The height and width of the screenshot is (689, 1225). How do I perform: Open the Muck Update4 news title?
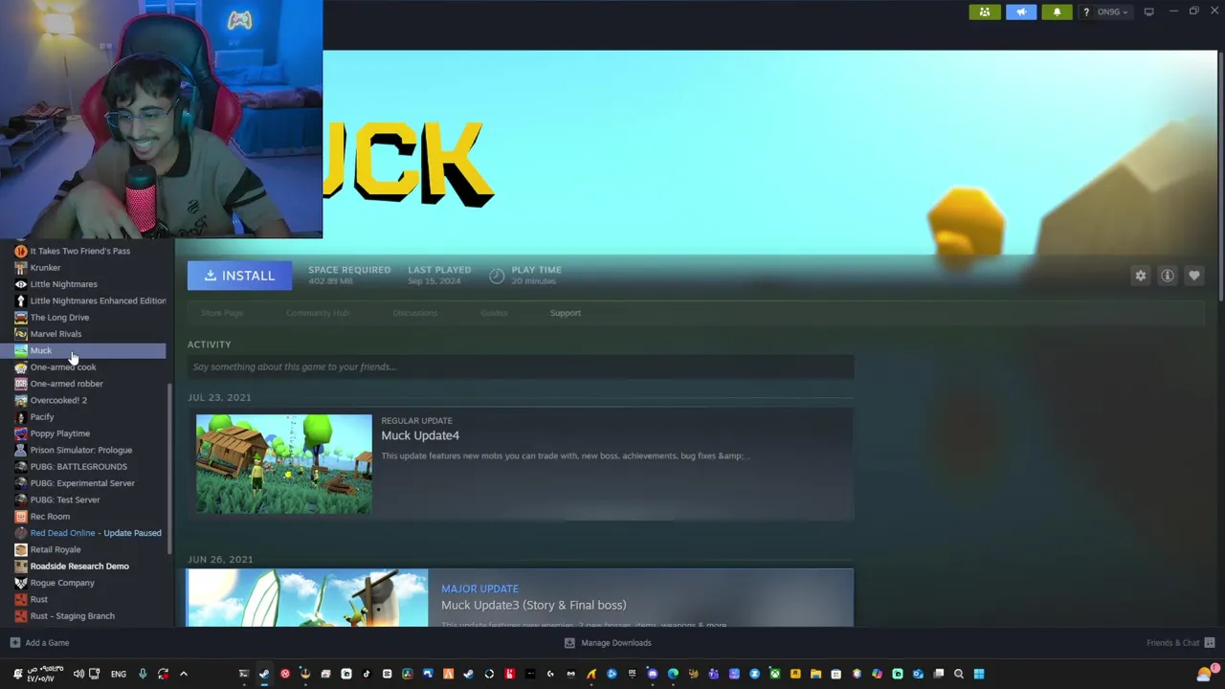coord(420,435)
